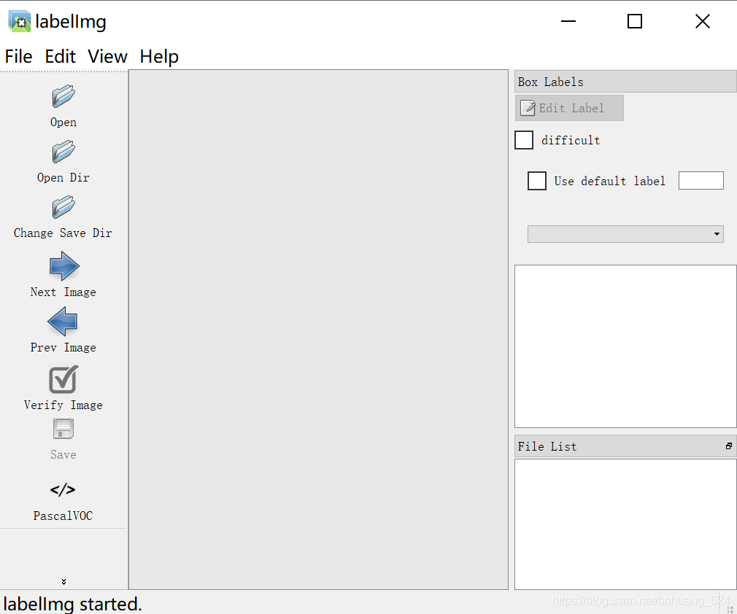Go to Prev Image with left arrow
The width and height of the screenshot is (737, 614).
pyautogui.click(x=63, y=322)
